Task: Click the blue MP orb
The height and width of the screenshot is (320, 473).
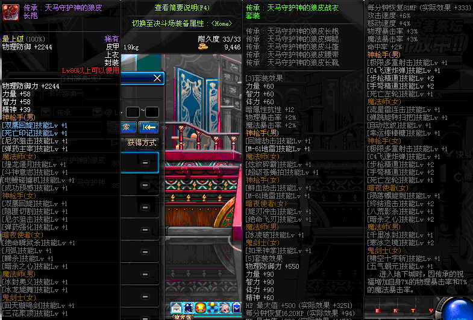Action: 461,309
